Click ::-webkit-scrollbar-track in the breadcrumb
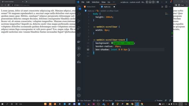 pyautogui.click(x=109, y=11)
